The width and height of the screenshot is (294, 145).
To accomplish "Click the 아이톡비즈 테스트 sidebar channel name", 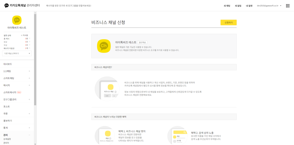I will point(17,28).
